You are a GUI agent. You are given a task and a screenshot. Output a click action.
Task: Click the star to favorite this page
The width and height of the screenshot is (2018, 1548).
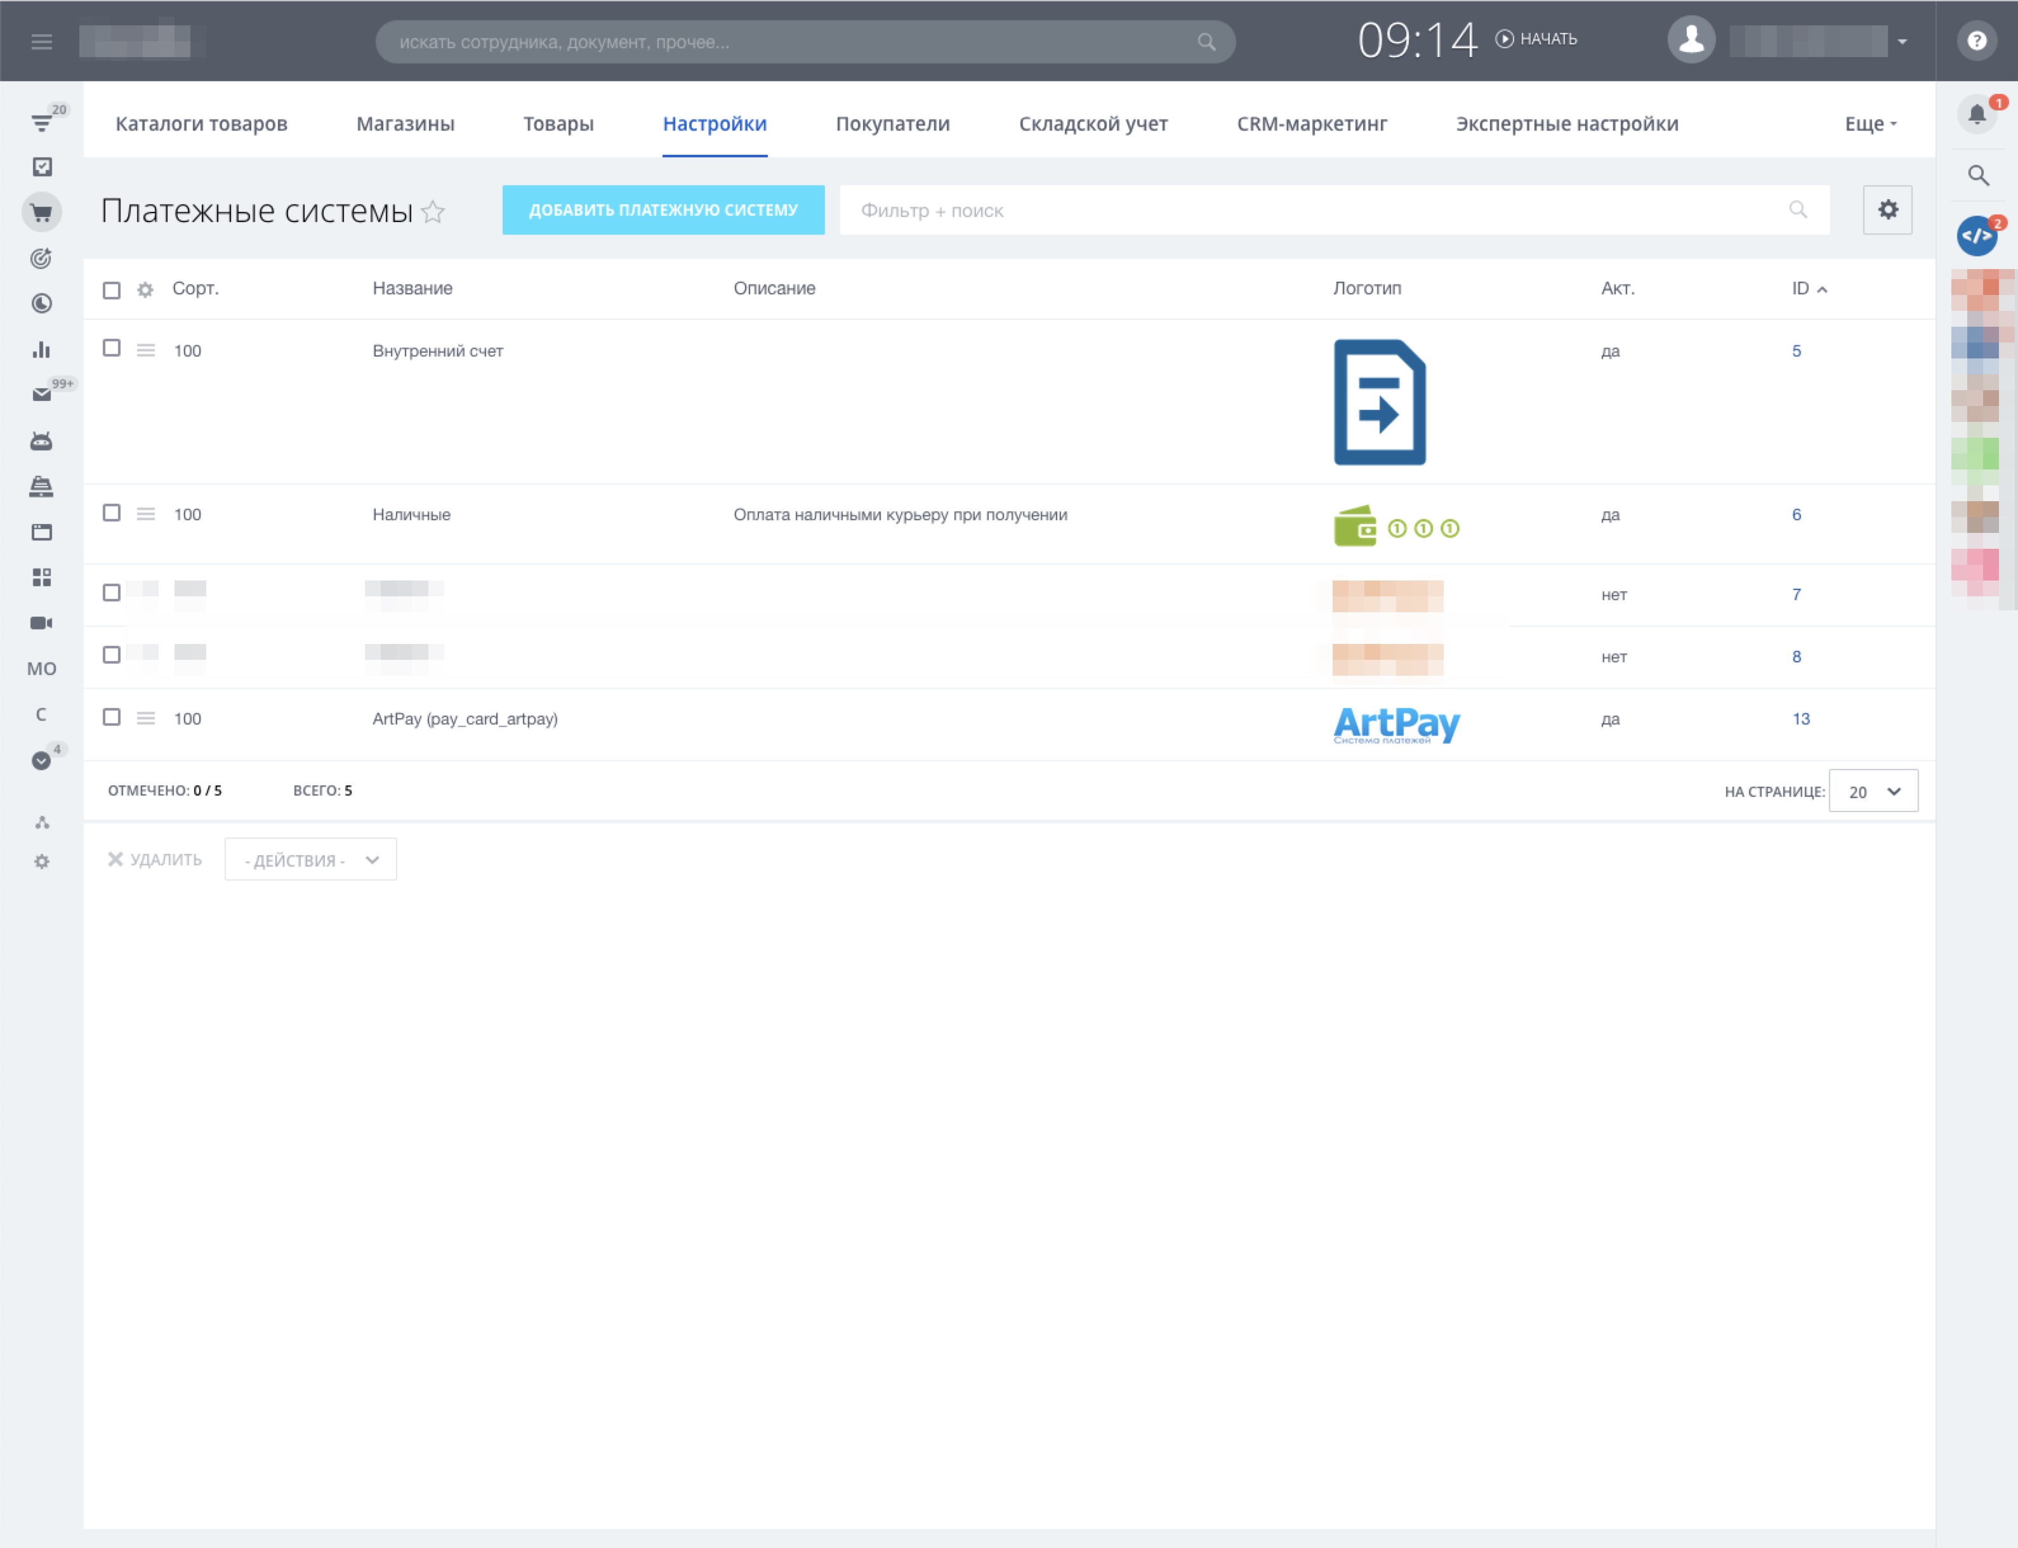[433, 212]
